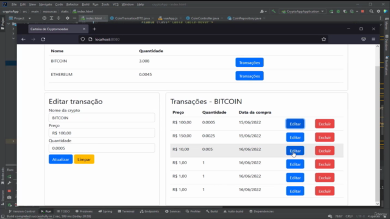Viewport: 390px width, 219px height.
Task: Click the wrench icon in Run panel
Action: pos(9,183)
